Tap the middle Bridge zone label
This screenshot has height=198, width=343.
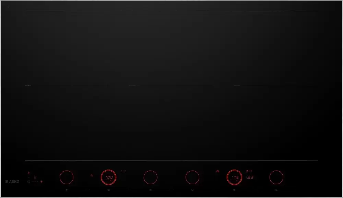[x=132, y=86]
